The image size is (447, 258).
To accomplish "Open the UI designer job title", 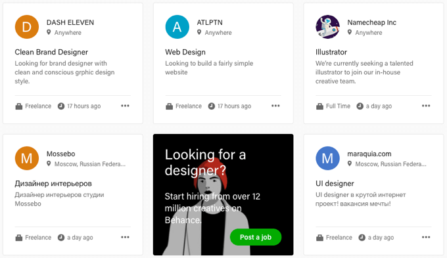I will [x=335, y=184].
